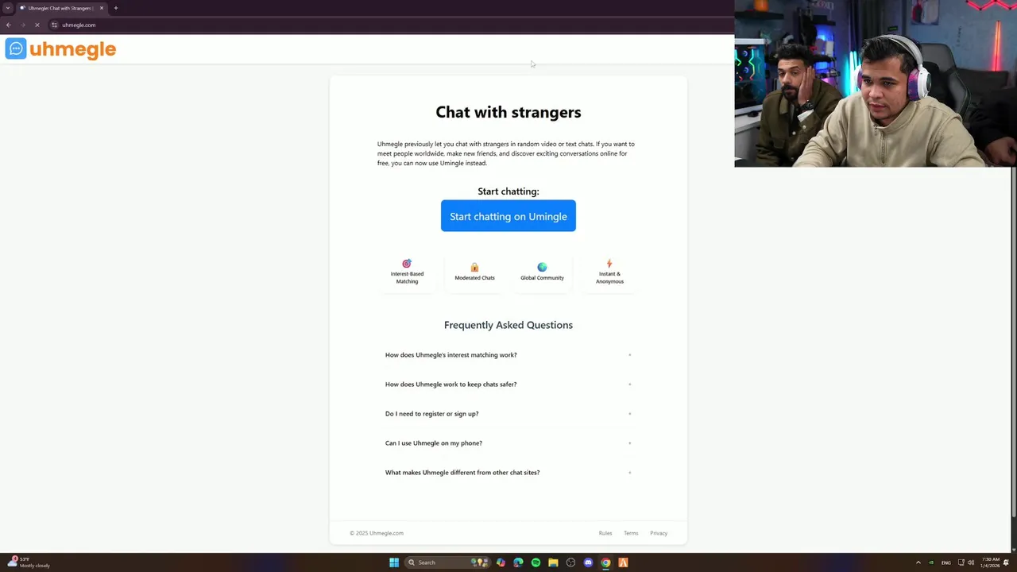Screen dimensions: 1017x572
Task: Click the uhmegle.com address bar
Action: [389, 25]
